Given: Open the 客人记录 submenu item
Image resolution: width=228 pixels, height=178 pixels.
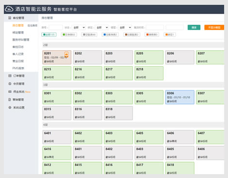Looking at the screenshot, I should tap(18, 54).
